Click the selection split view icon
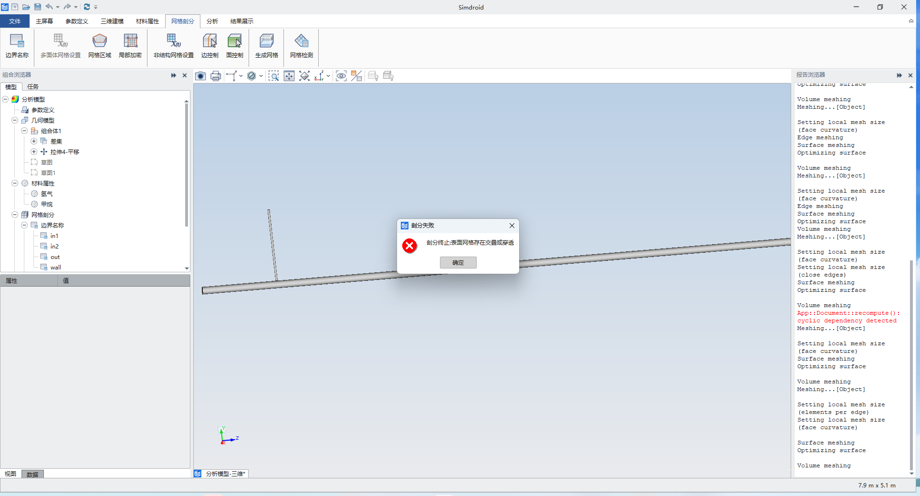This screenshot has width=920, height=496. 356,76
